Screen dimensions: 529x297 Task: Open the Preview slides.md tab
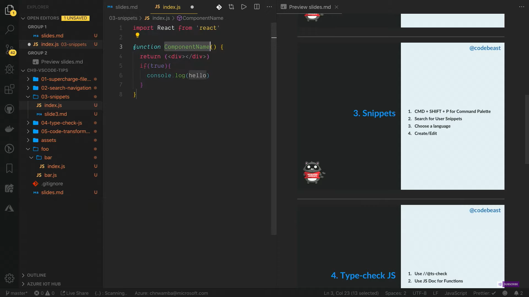tap(309, 7)
